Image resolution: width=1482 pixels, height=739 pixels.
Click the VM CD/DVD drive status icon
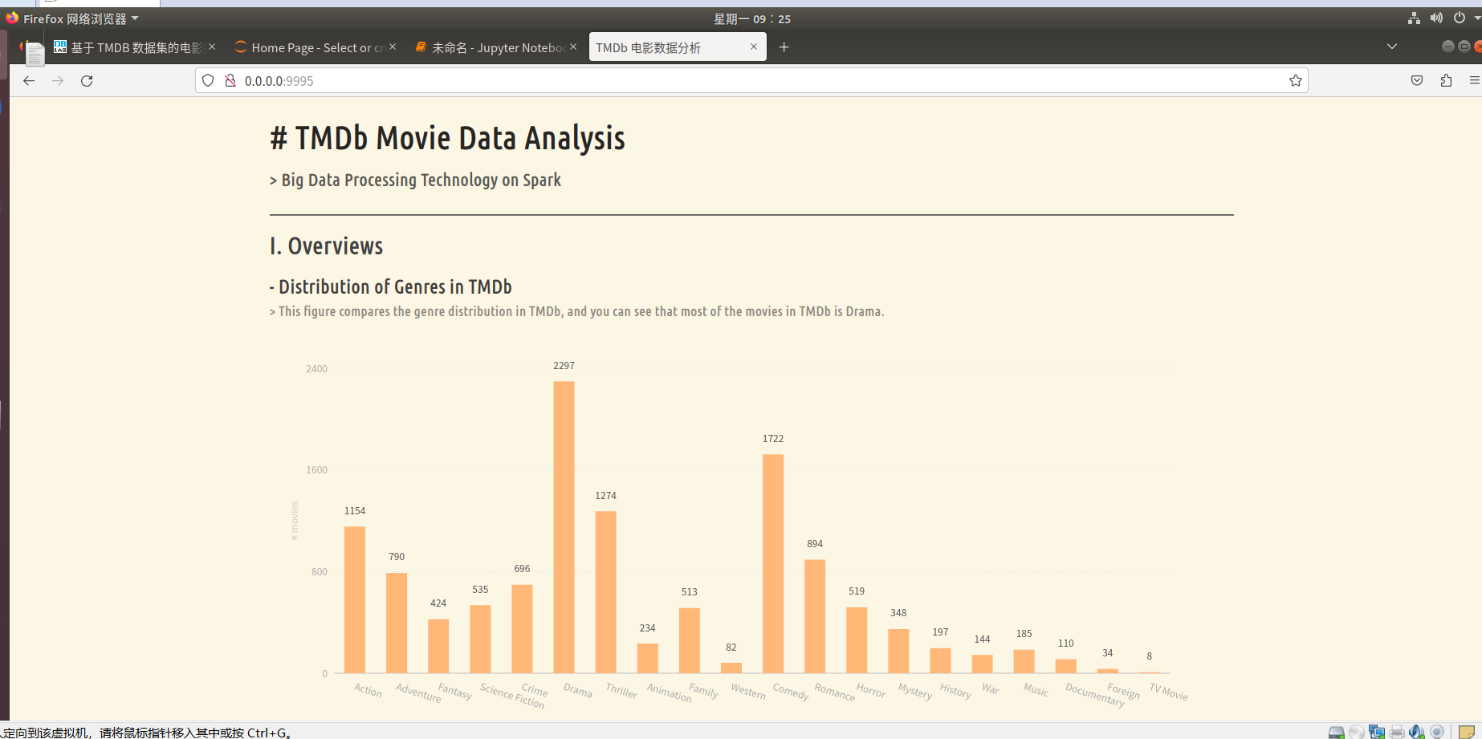click(1356, 732)
